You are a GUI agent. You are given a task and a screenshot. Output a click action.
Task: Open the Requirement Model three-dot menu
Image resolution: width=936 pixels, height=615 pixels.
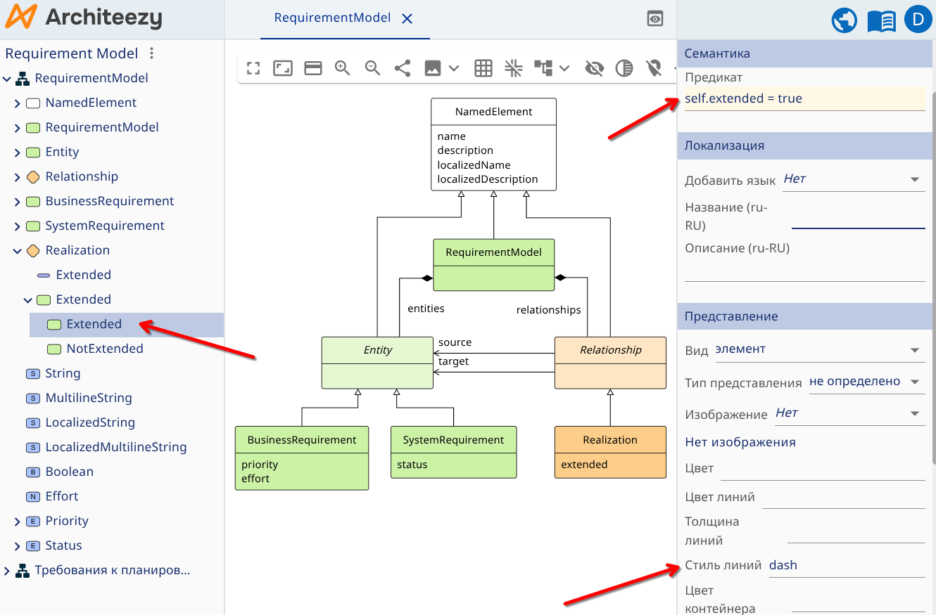click(151, 53)
